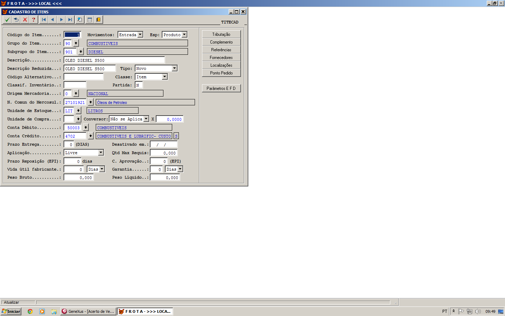This screenshot has height=316, width=505.
Task: Click the Prazo Entrega days field
Action: [69, 144]
